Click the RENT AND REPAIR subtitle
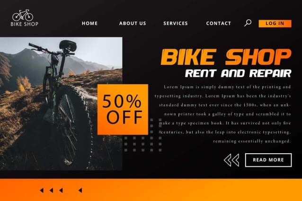Screen dimensions: 302x201 [238, 73]
